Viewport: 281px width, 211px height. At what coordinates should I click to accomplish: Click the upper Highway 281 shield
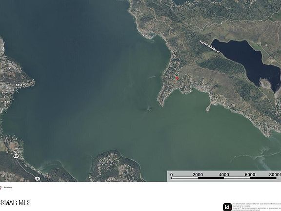point(16,156)
